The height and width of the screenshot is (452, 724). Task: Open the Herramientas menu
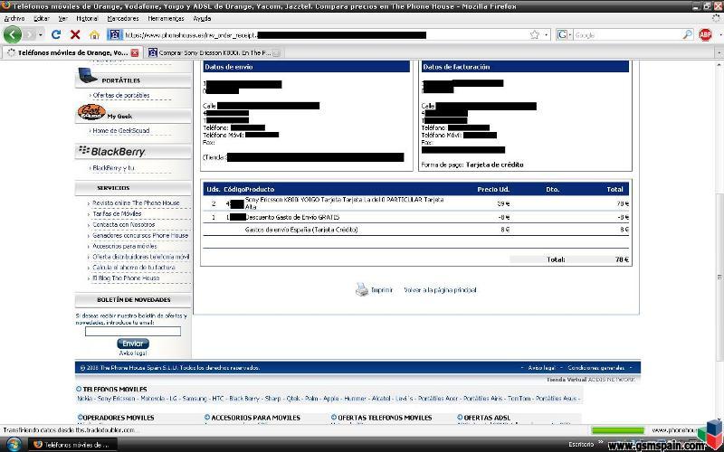click(166, 18)
